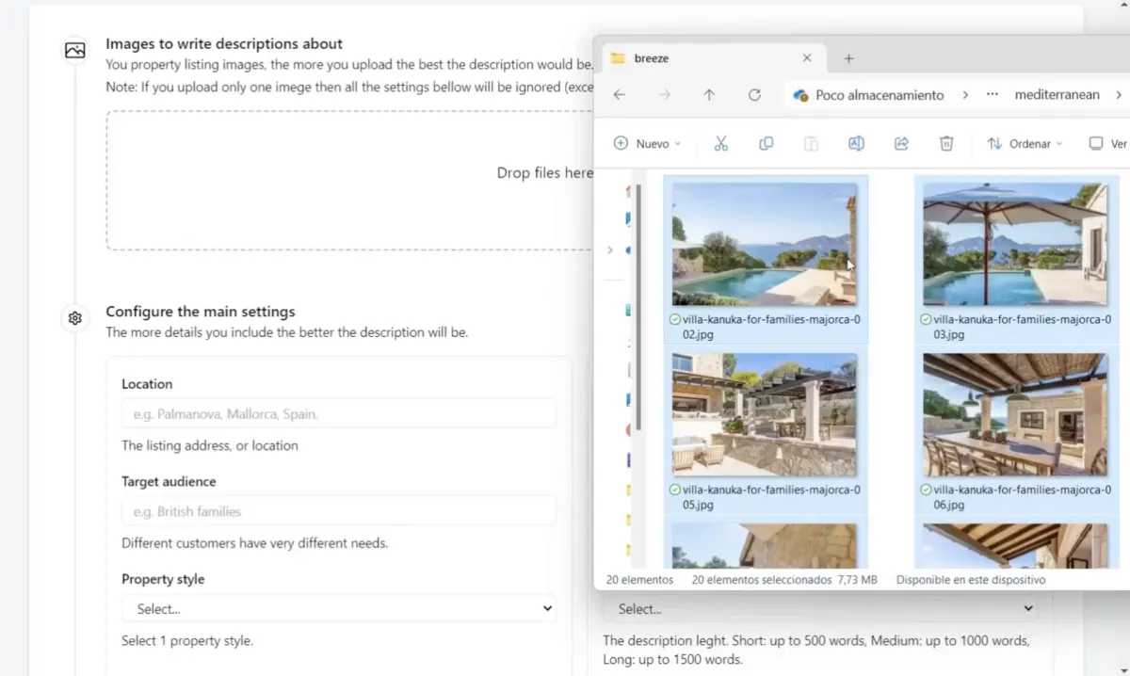1130x676 pixels.
Task: Click the Cut scissors icon in File Explorer
Action: coord(721,143)
